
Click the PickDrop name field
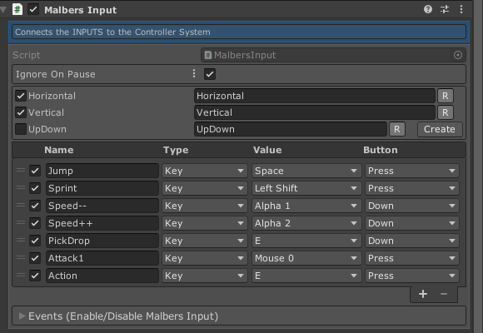102,241
